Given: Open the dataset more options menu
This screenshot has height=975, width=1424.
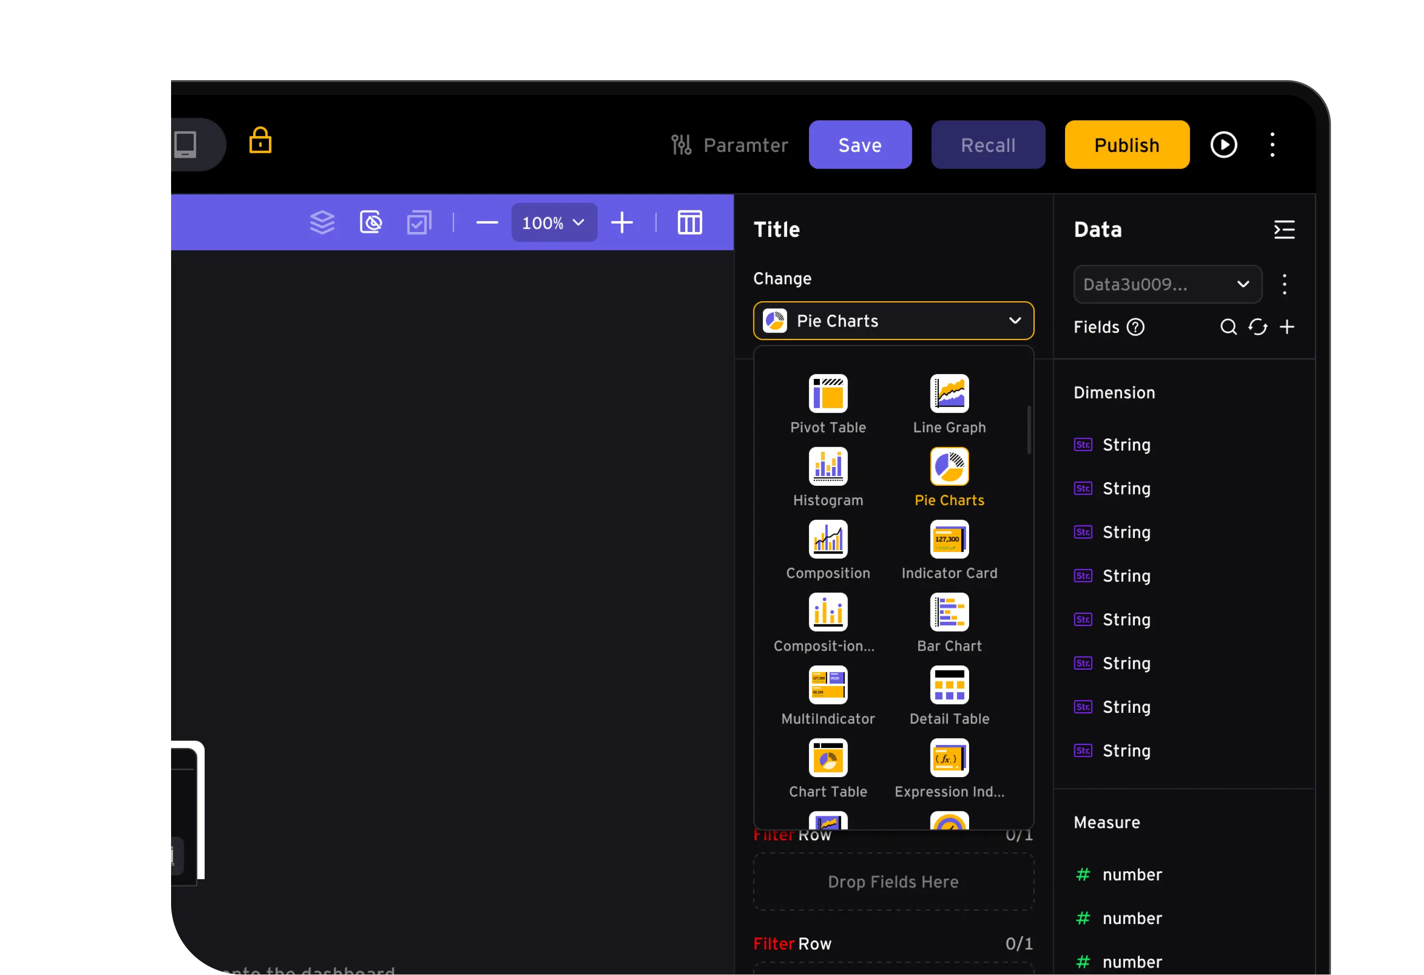Looking at the screenshot, I should click(1284, 284).
